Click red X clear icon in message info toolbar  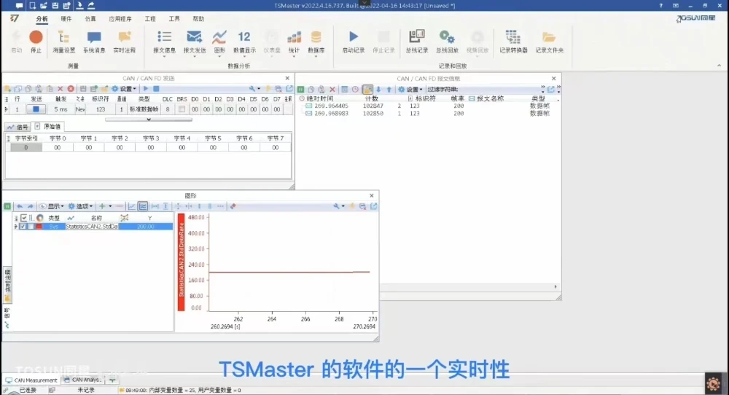332,89
